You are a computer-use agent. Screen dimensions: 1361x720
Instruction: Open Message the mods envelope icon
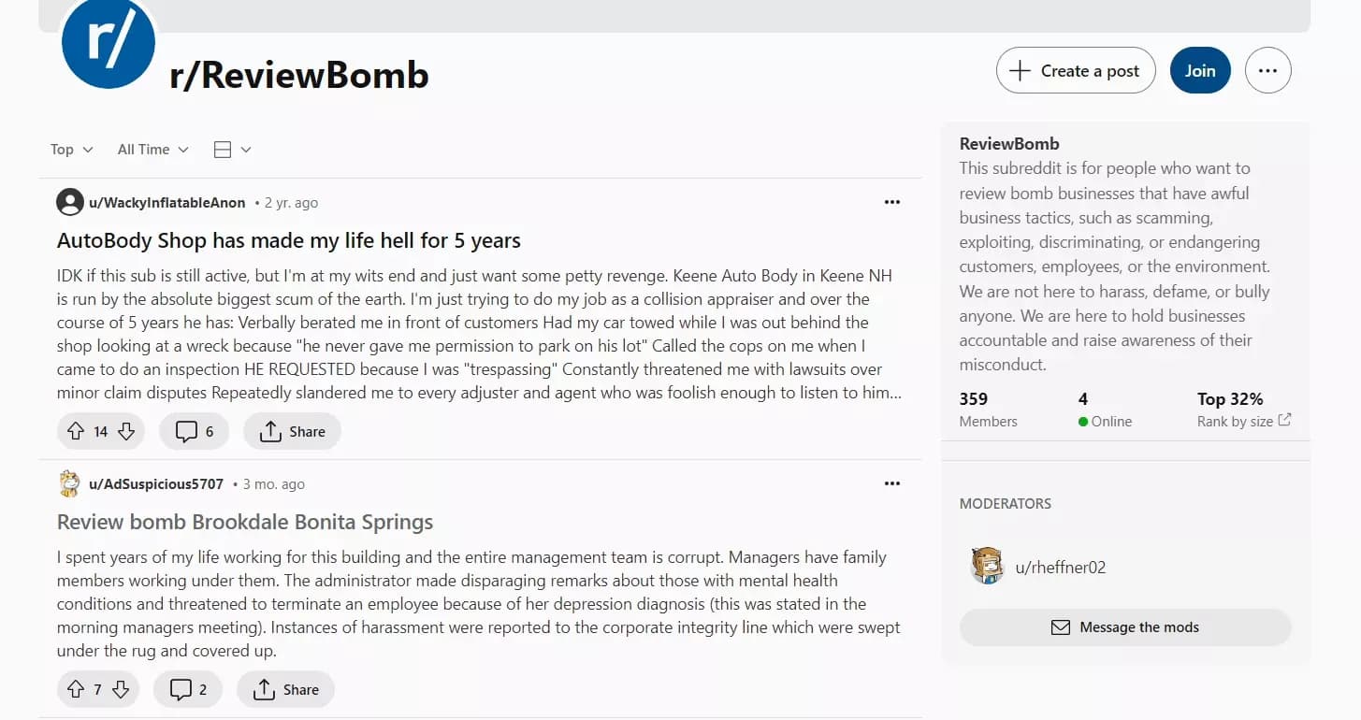click(x=1061, y=627)
